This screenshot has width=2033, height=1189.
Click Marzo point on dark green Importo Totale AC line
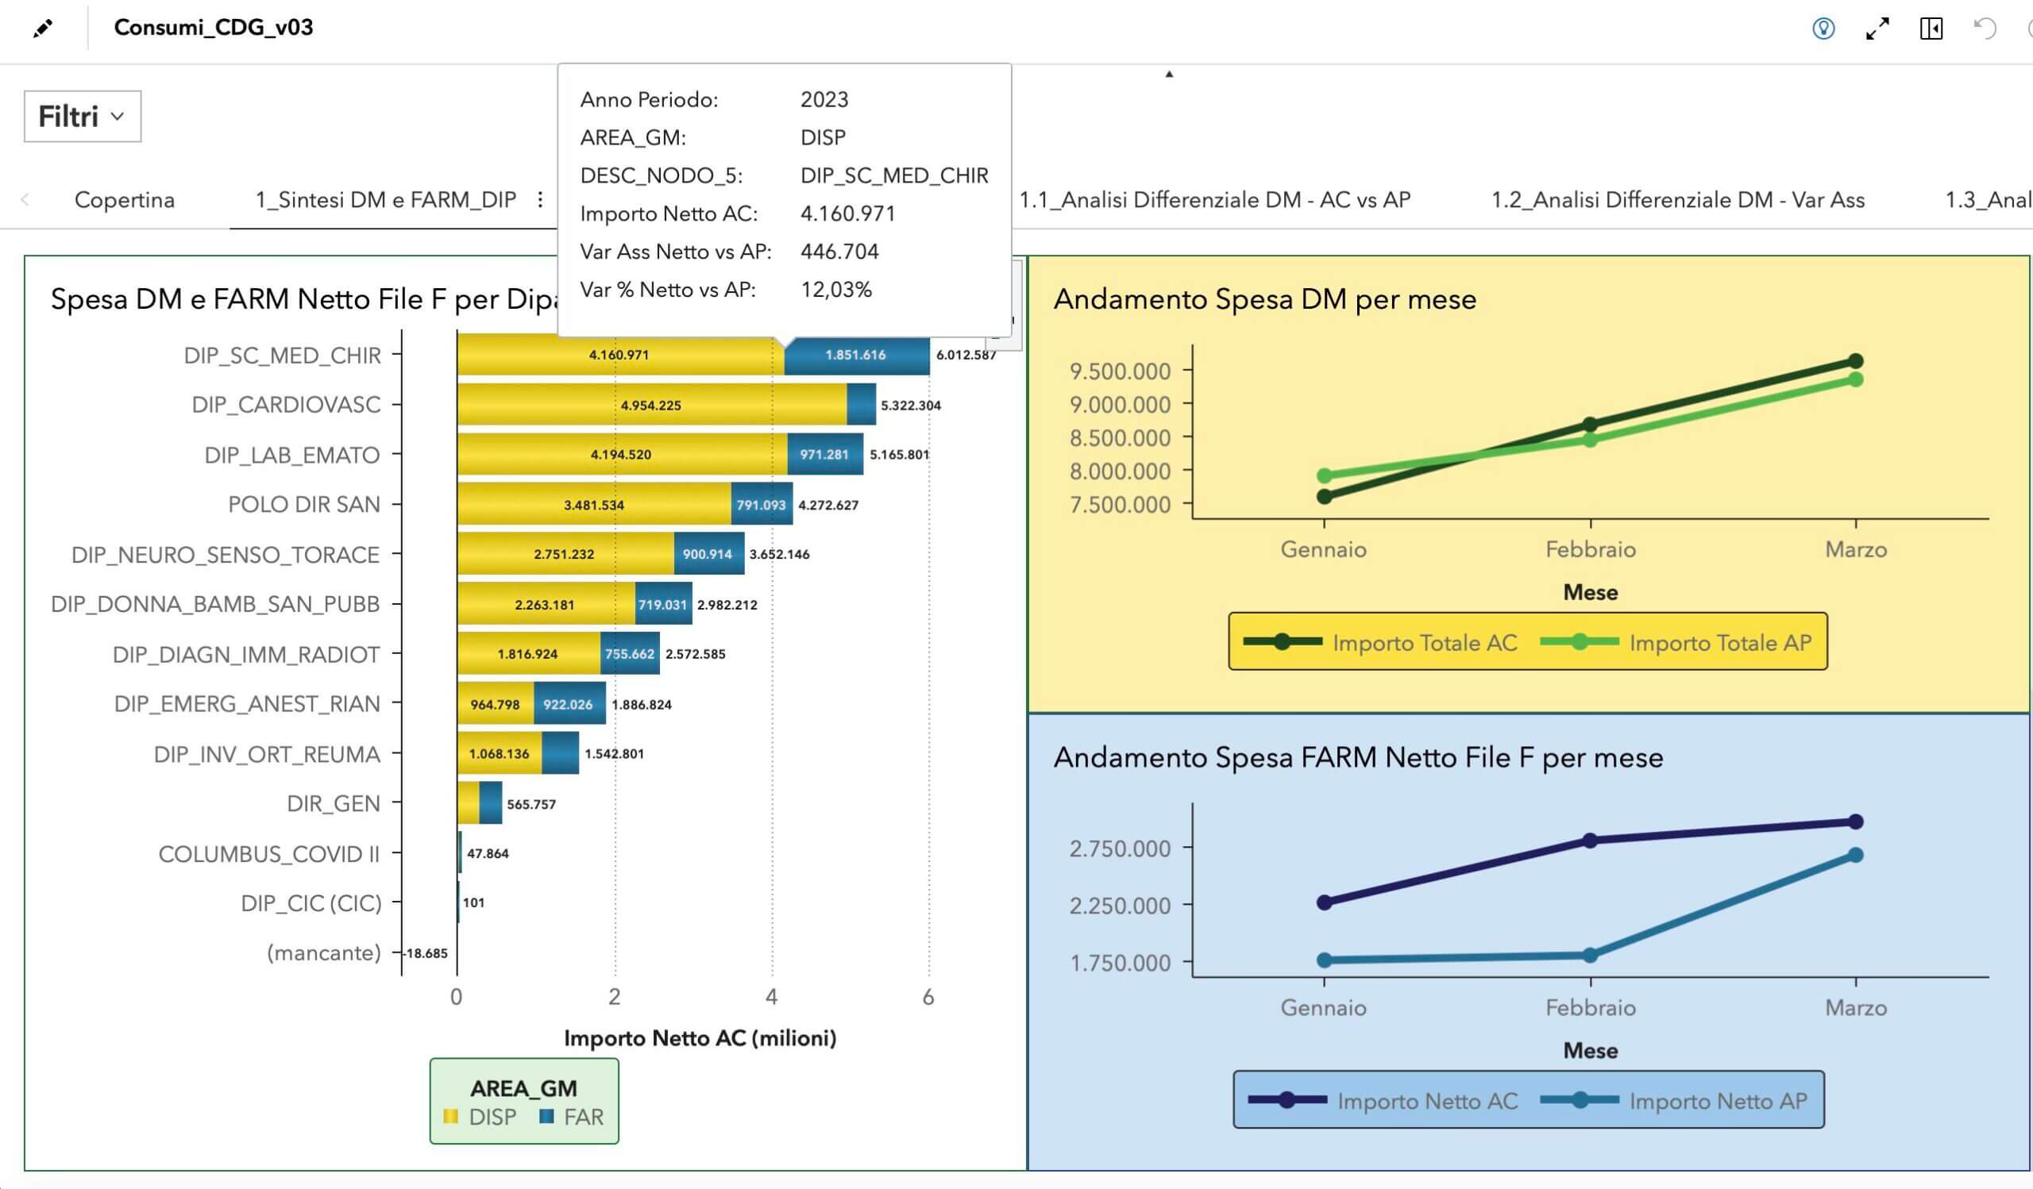[x=1856, y=360]
